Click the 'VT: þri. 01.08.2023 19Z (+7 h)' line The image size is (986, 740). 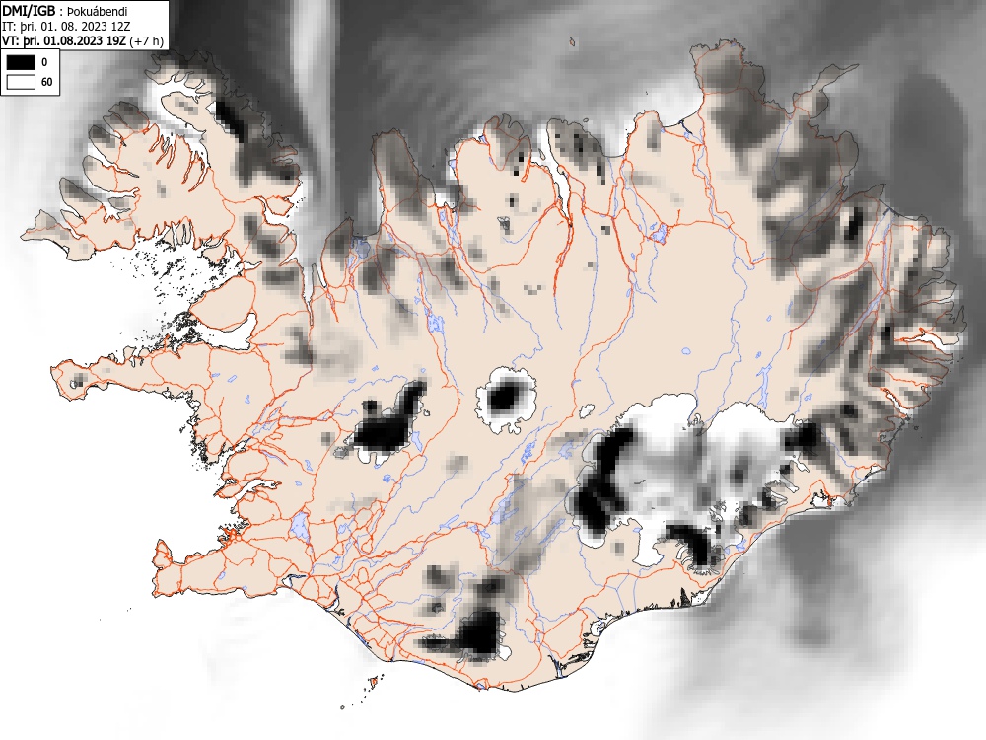[x=83, y=40]
